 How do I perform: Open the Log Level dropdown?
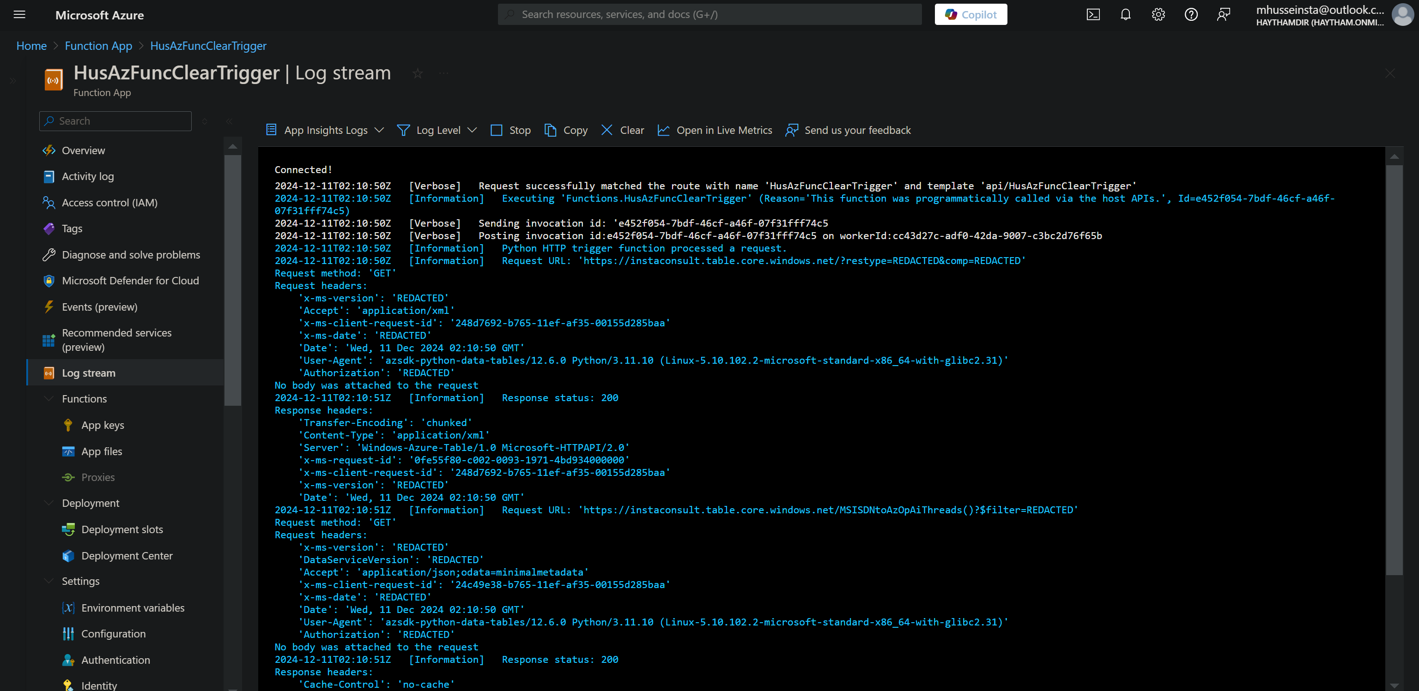point(437,130)
